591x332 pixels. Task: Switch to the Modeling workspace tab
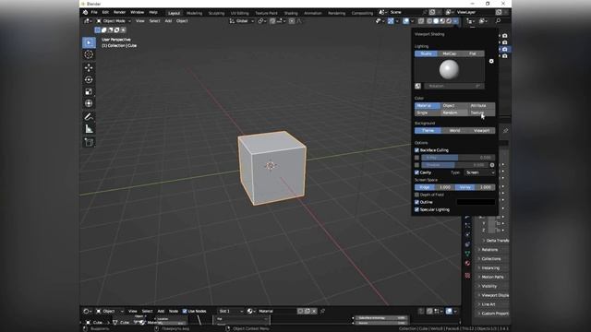[x=195, y=13]
